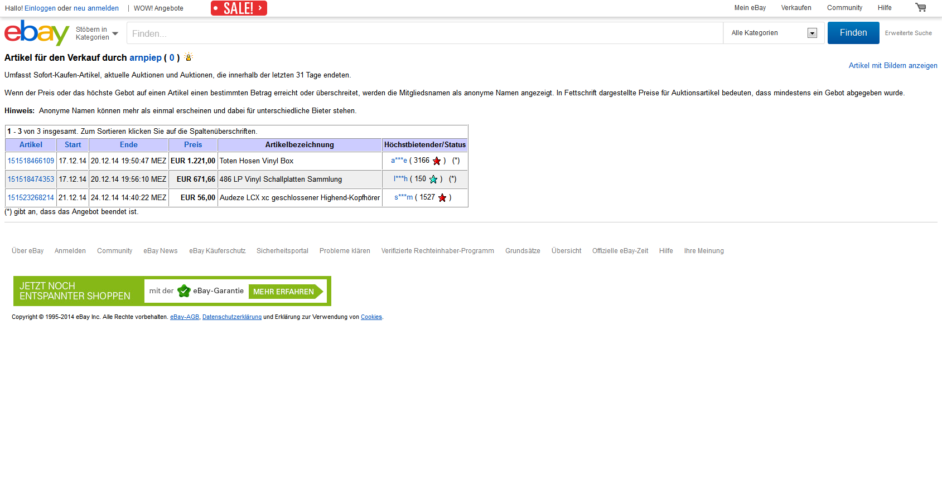Click the turquoise star beside l***h 150

433,180
